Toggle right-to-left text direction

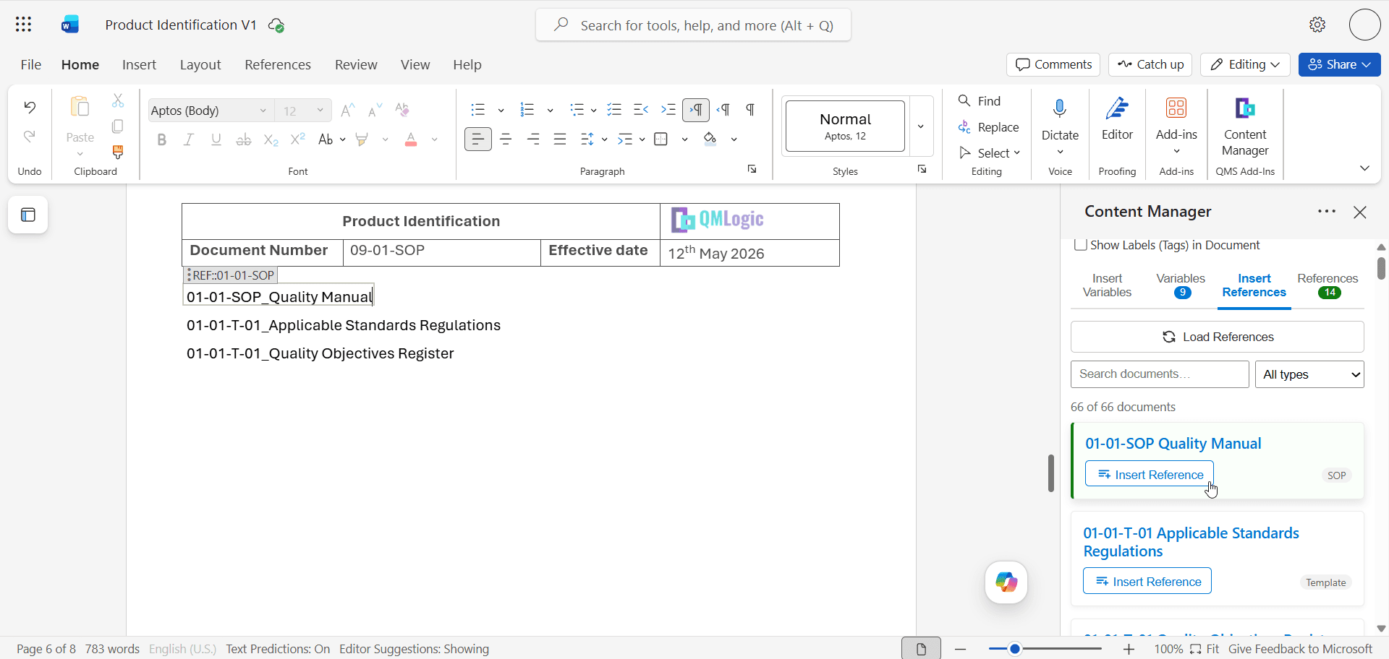point(723,110)
